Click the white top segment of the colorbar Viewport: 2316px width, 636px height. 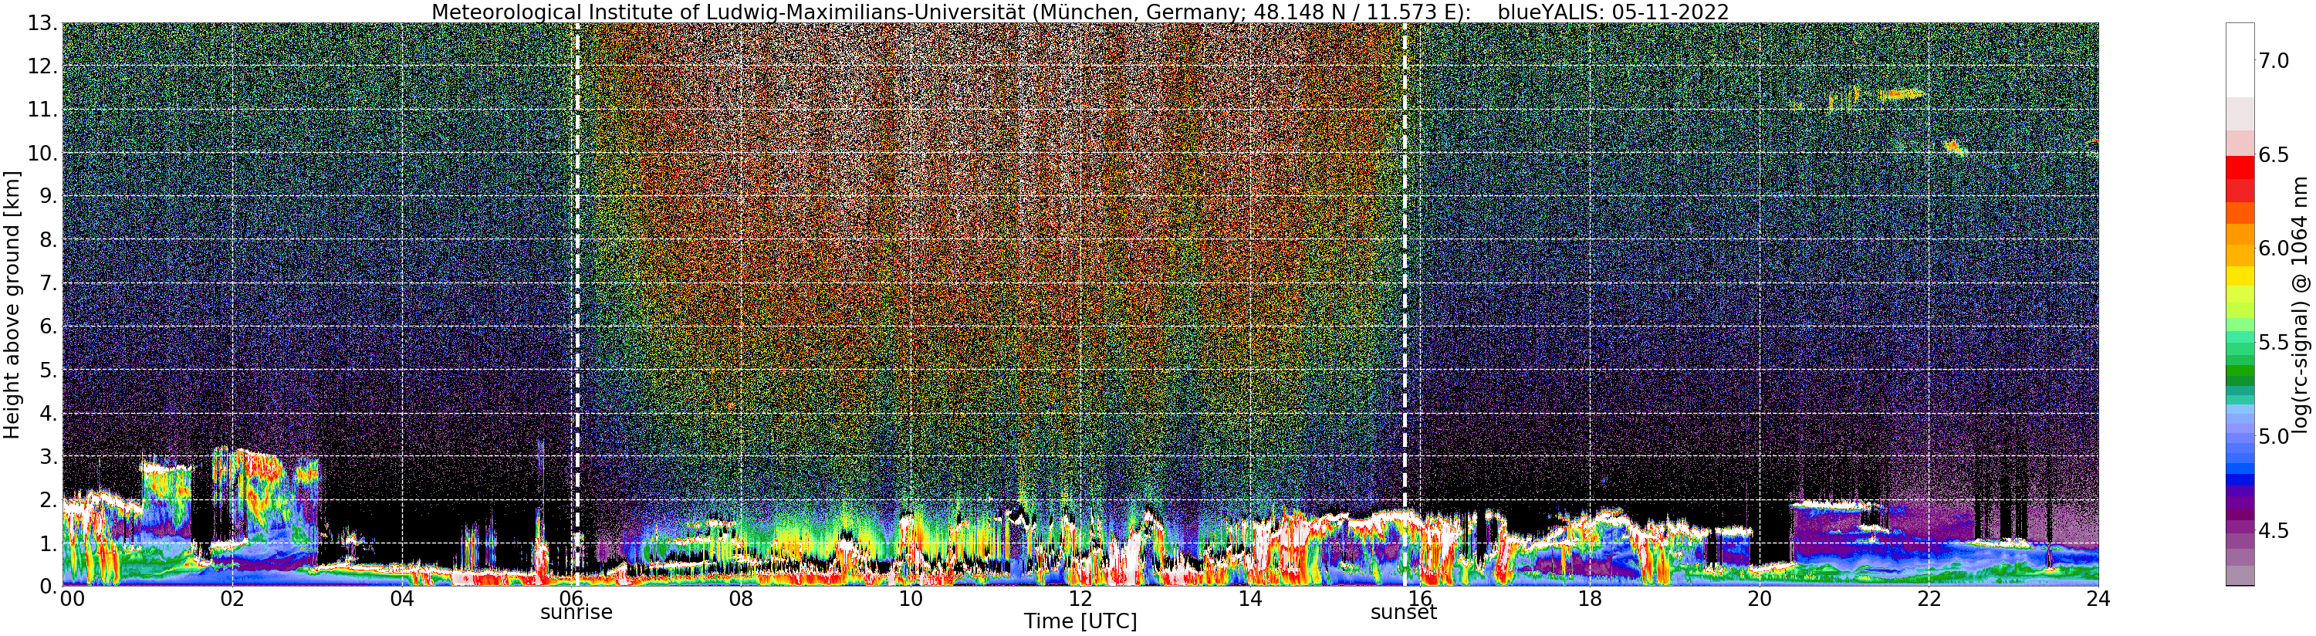2240,59
